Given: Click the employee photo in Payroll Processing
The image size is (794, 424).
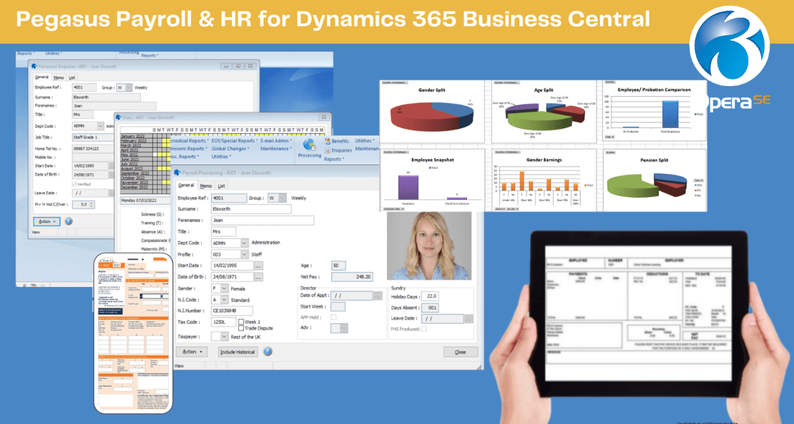Looking at the screenshot, I should [429, 246].
